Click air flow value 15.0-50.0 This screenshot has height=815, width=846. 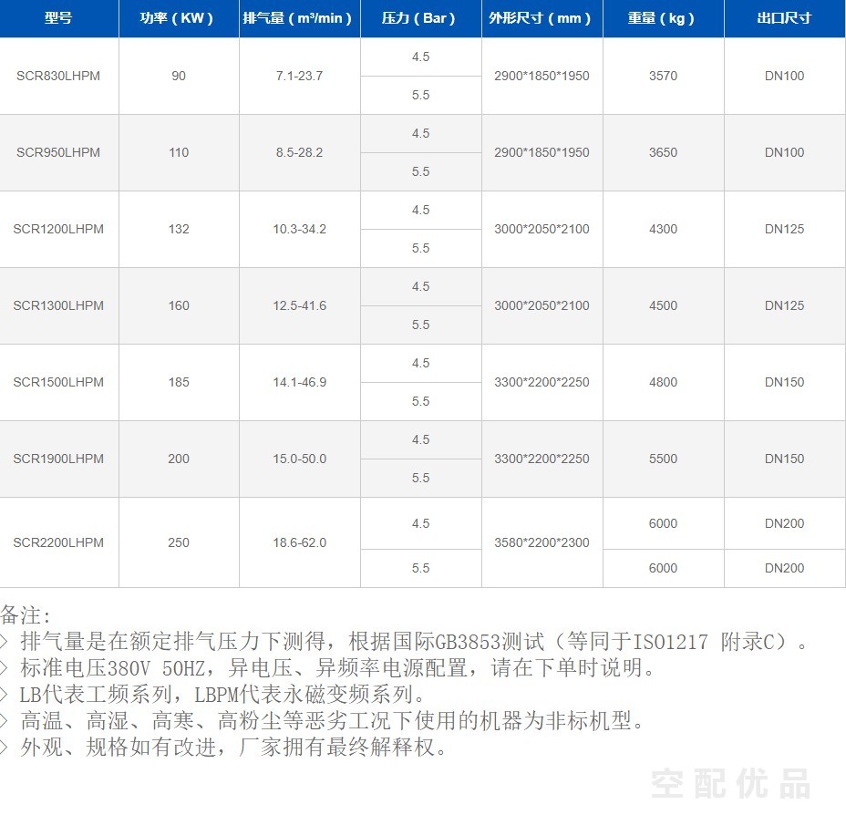[x=299, y=459]
